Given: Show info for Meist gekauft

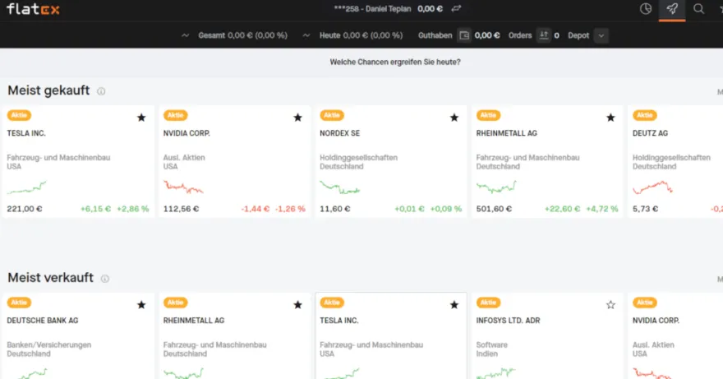Looking at the screenshot, I should click(x=101, y=91).
